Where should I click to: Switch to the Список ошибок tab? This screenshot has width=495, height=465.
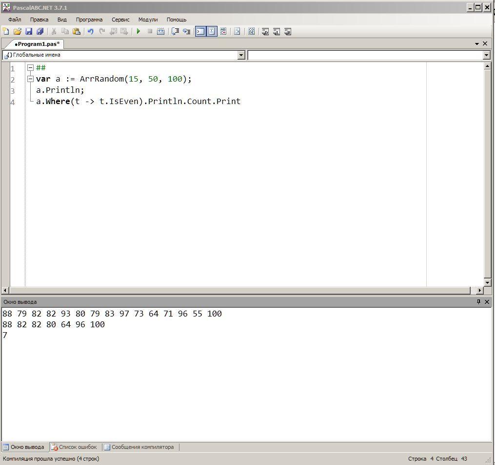[x=75, y=447]
